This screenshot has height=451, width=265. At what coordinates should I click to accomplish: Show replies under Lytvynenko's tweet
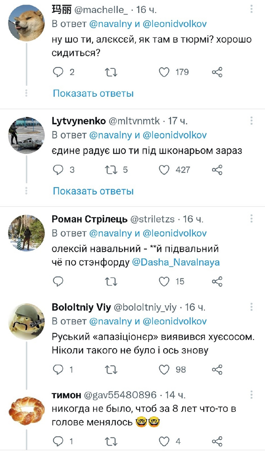[x=93, y=191]
